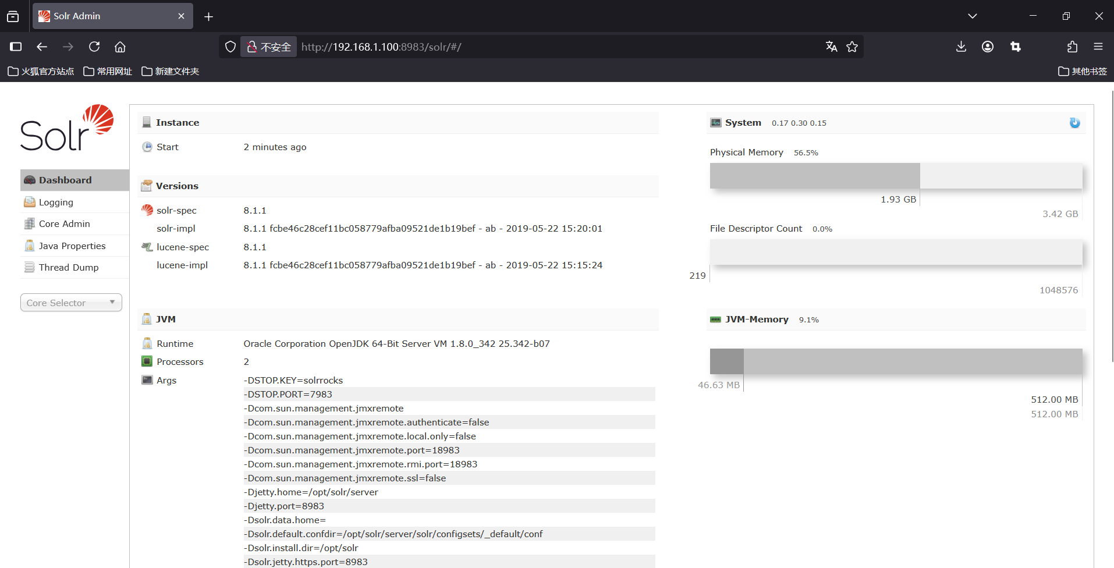This screenshot has width=1114, height=568.
Task: Click the 不安全 security indicator
Action: (269, 47)
